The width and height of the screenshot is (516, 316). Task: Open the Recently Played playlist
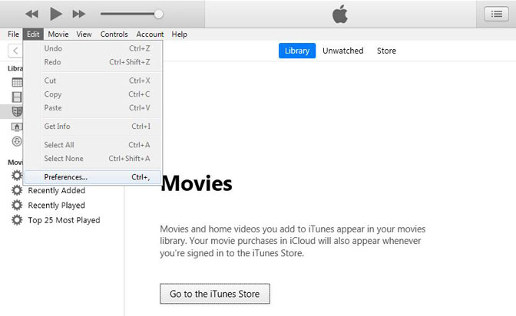[x=56, y=206]
